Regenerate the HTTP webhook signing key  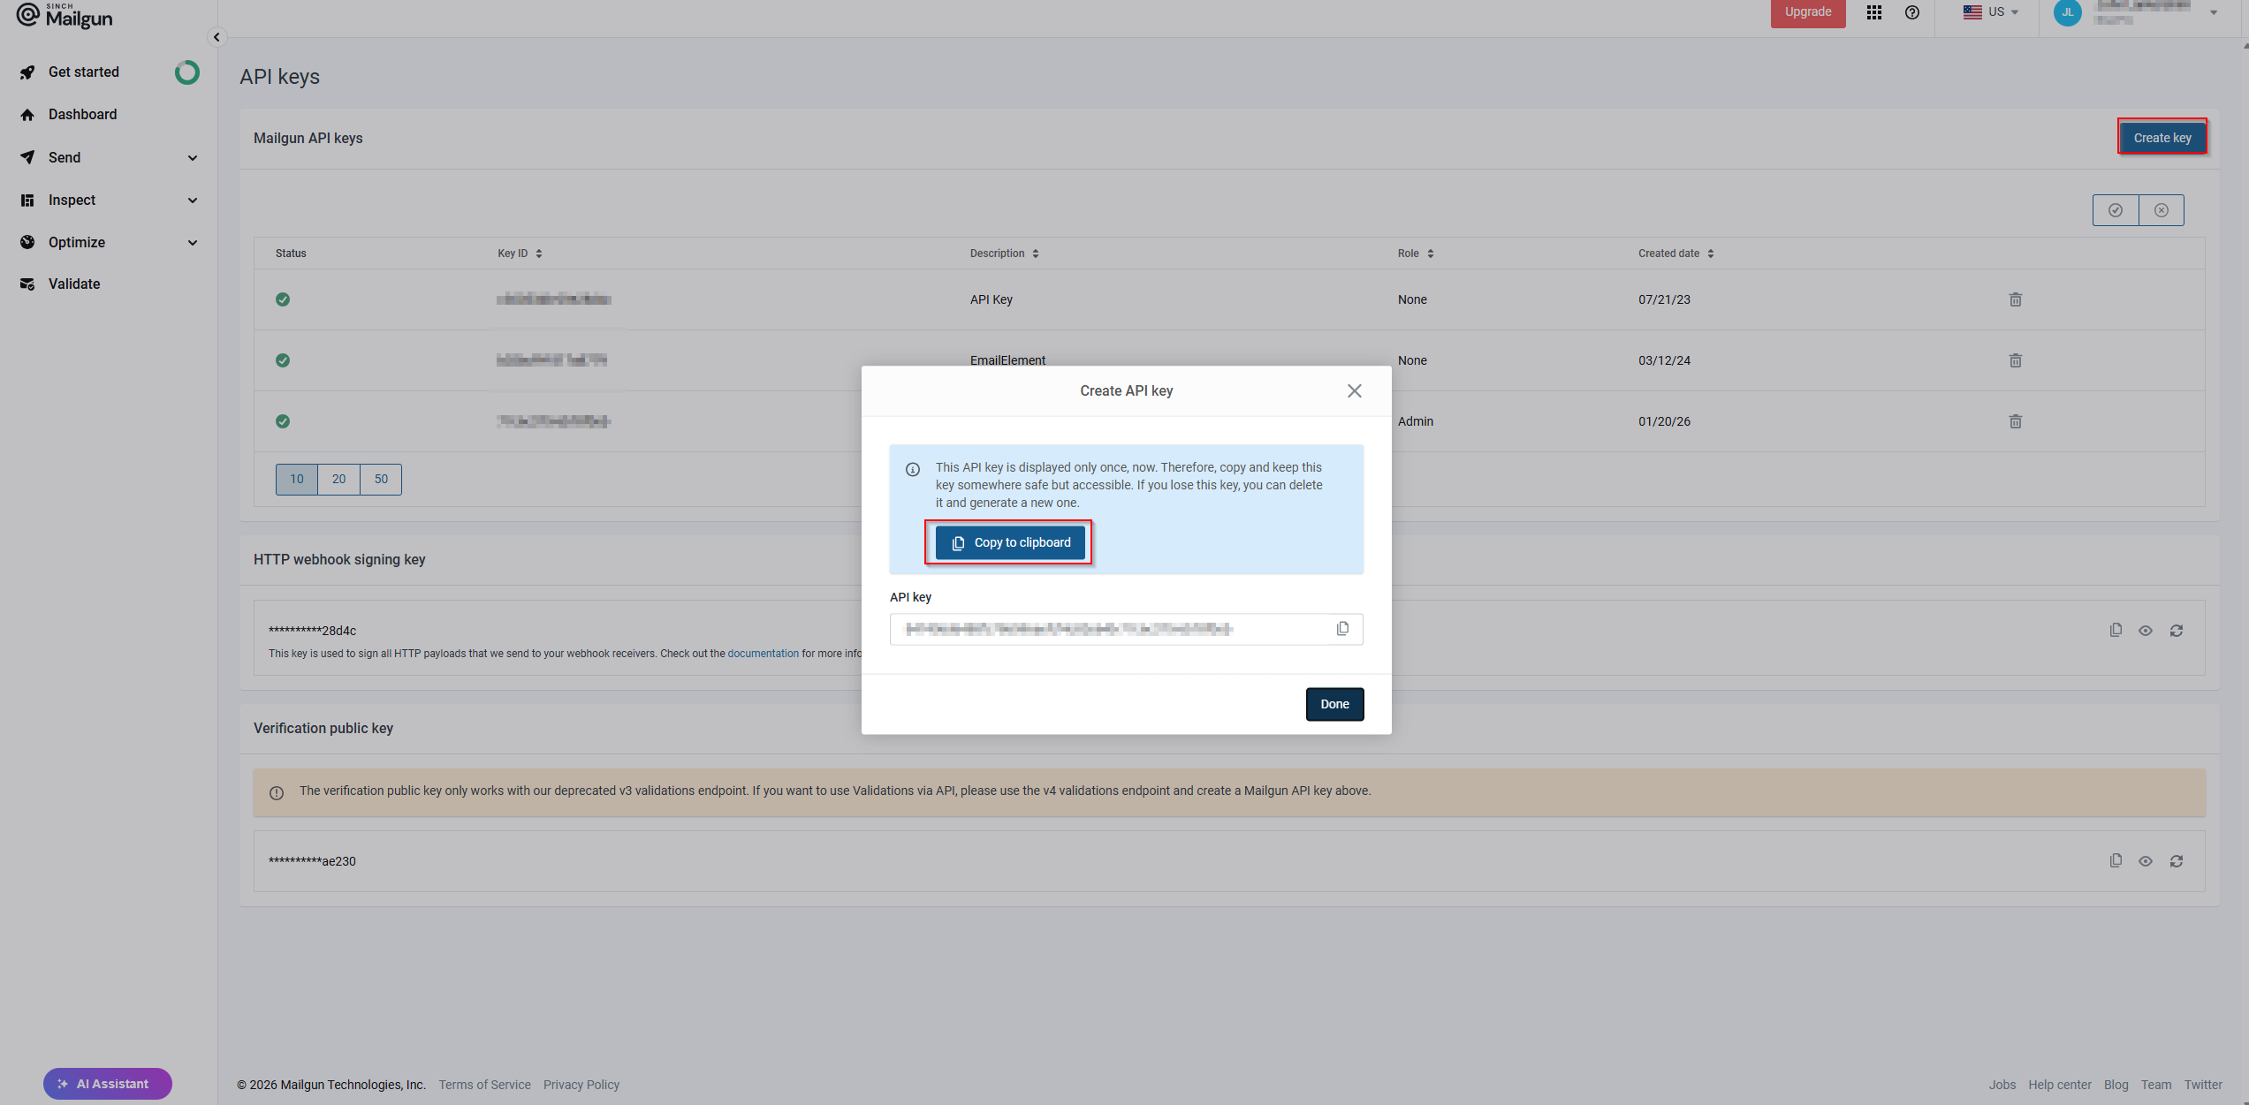[2176, 631]
